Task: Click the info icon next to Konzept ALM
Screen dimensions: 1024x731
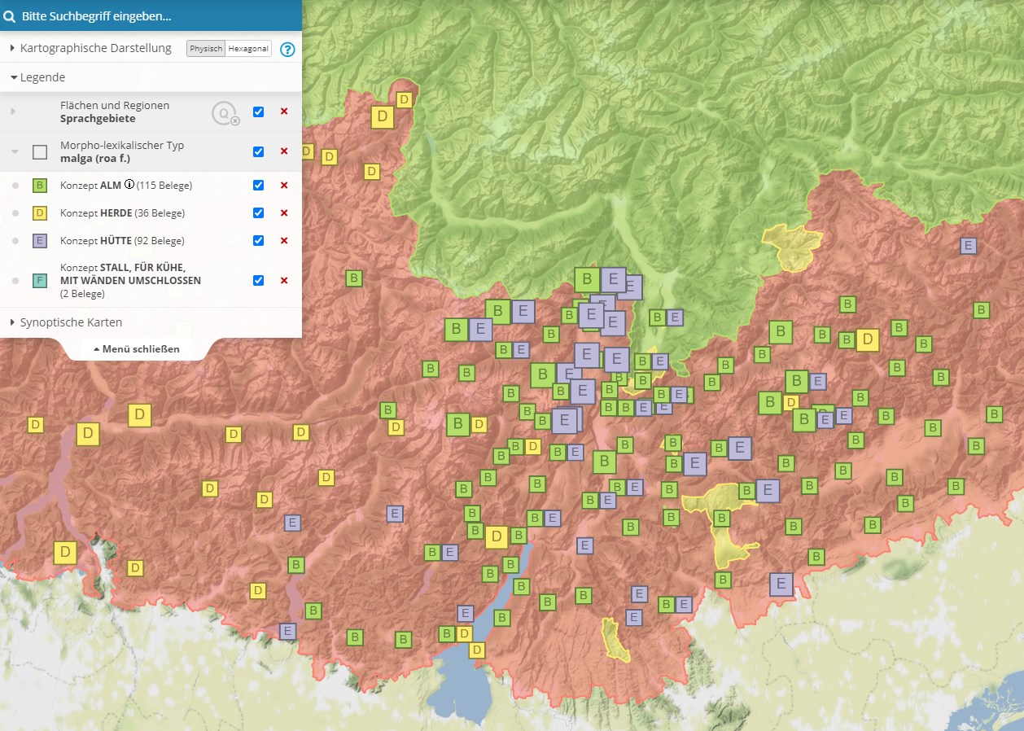Action: (129, 185)
